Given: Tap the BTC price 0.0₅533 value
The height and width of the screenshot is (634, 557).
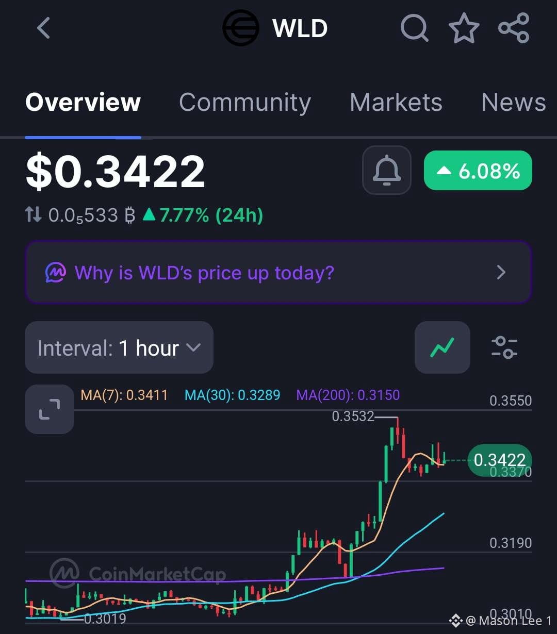Looking at the screenshot, I should 92,215.
